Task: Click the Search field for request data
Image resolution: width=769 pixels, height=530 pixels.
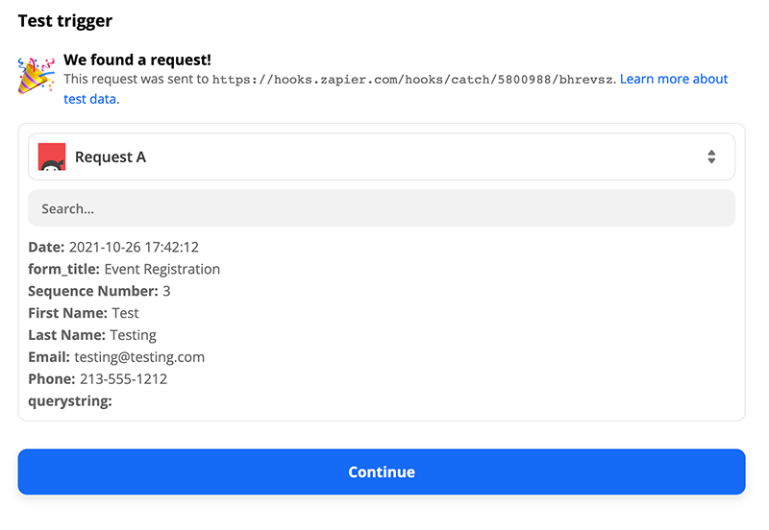Action: (x=381, y=208)
